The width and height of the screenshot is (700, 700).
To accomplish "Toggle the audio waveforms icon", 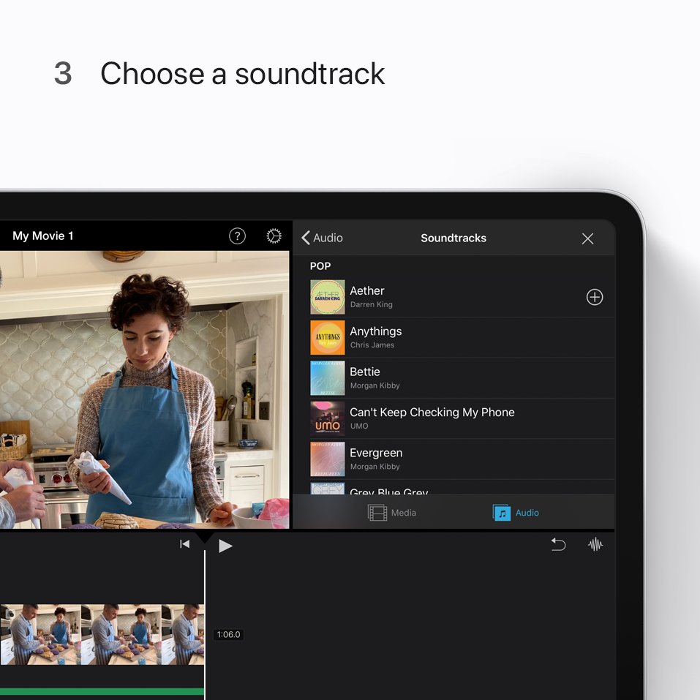I will (595, 544).
